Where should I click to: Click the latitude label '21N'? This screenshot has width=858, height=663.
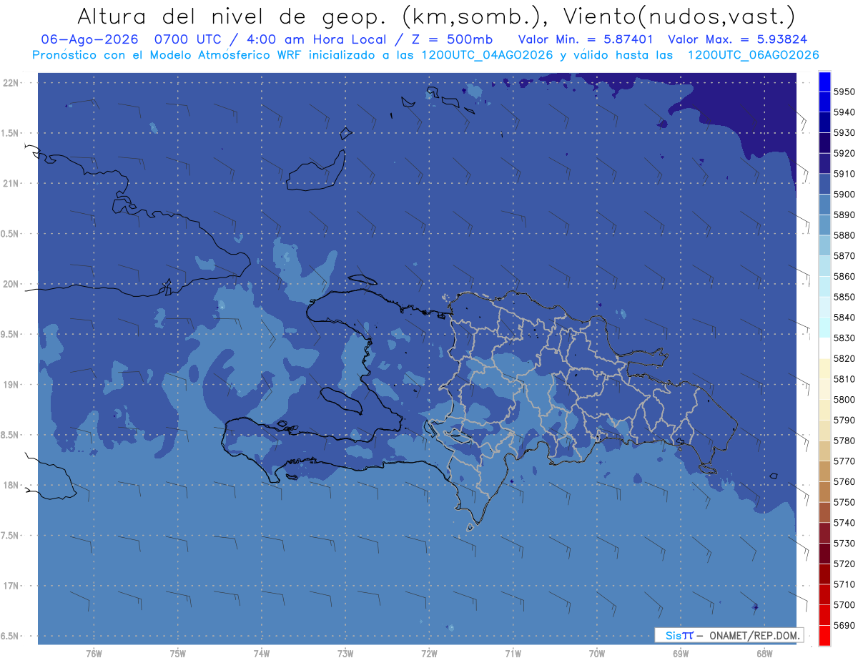point(12,184)
